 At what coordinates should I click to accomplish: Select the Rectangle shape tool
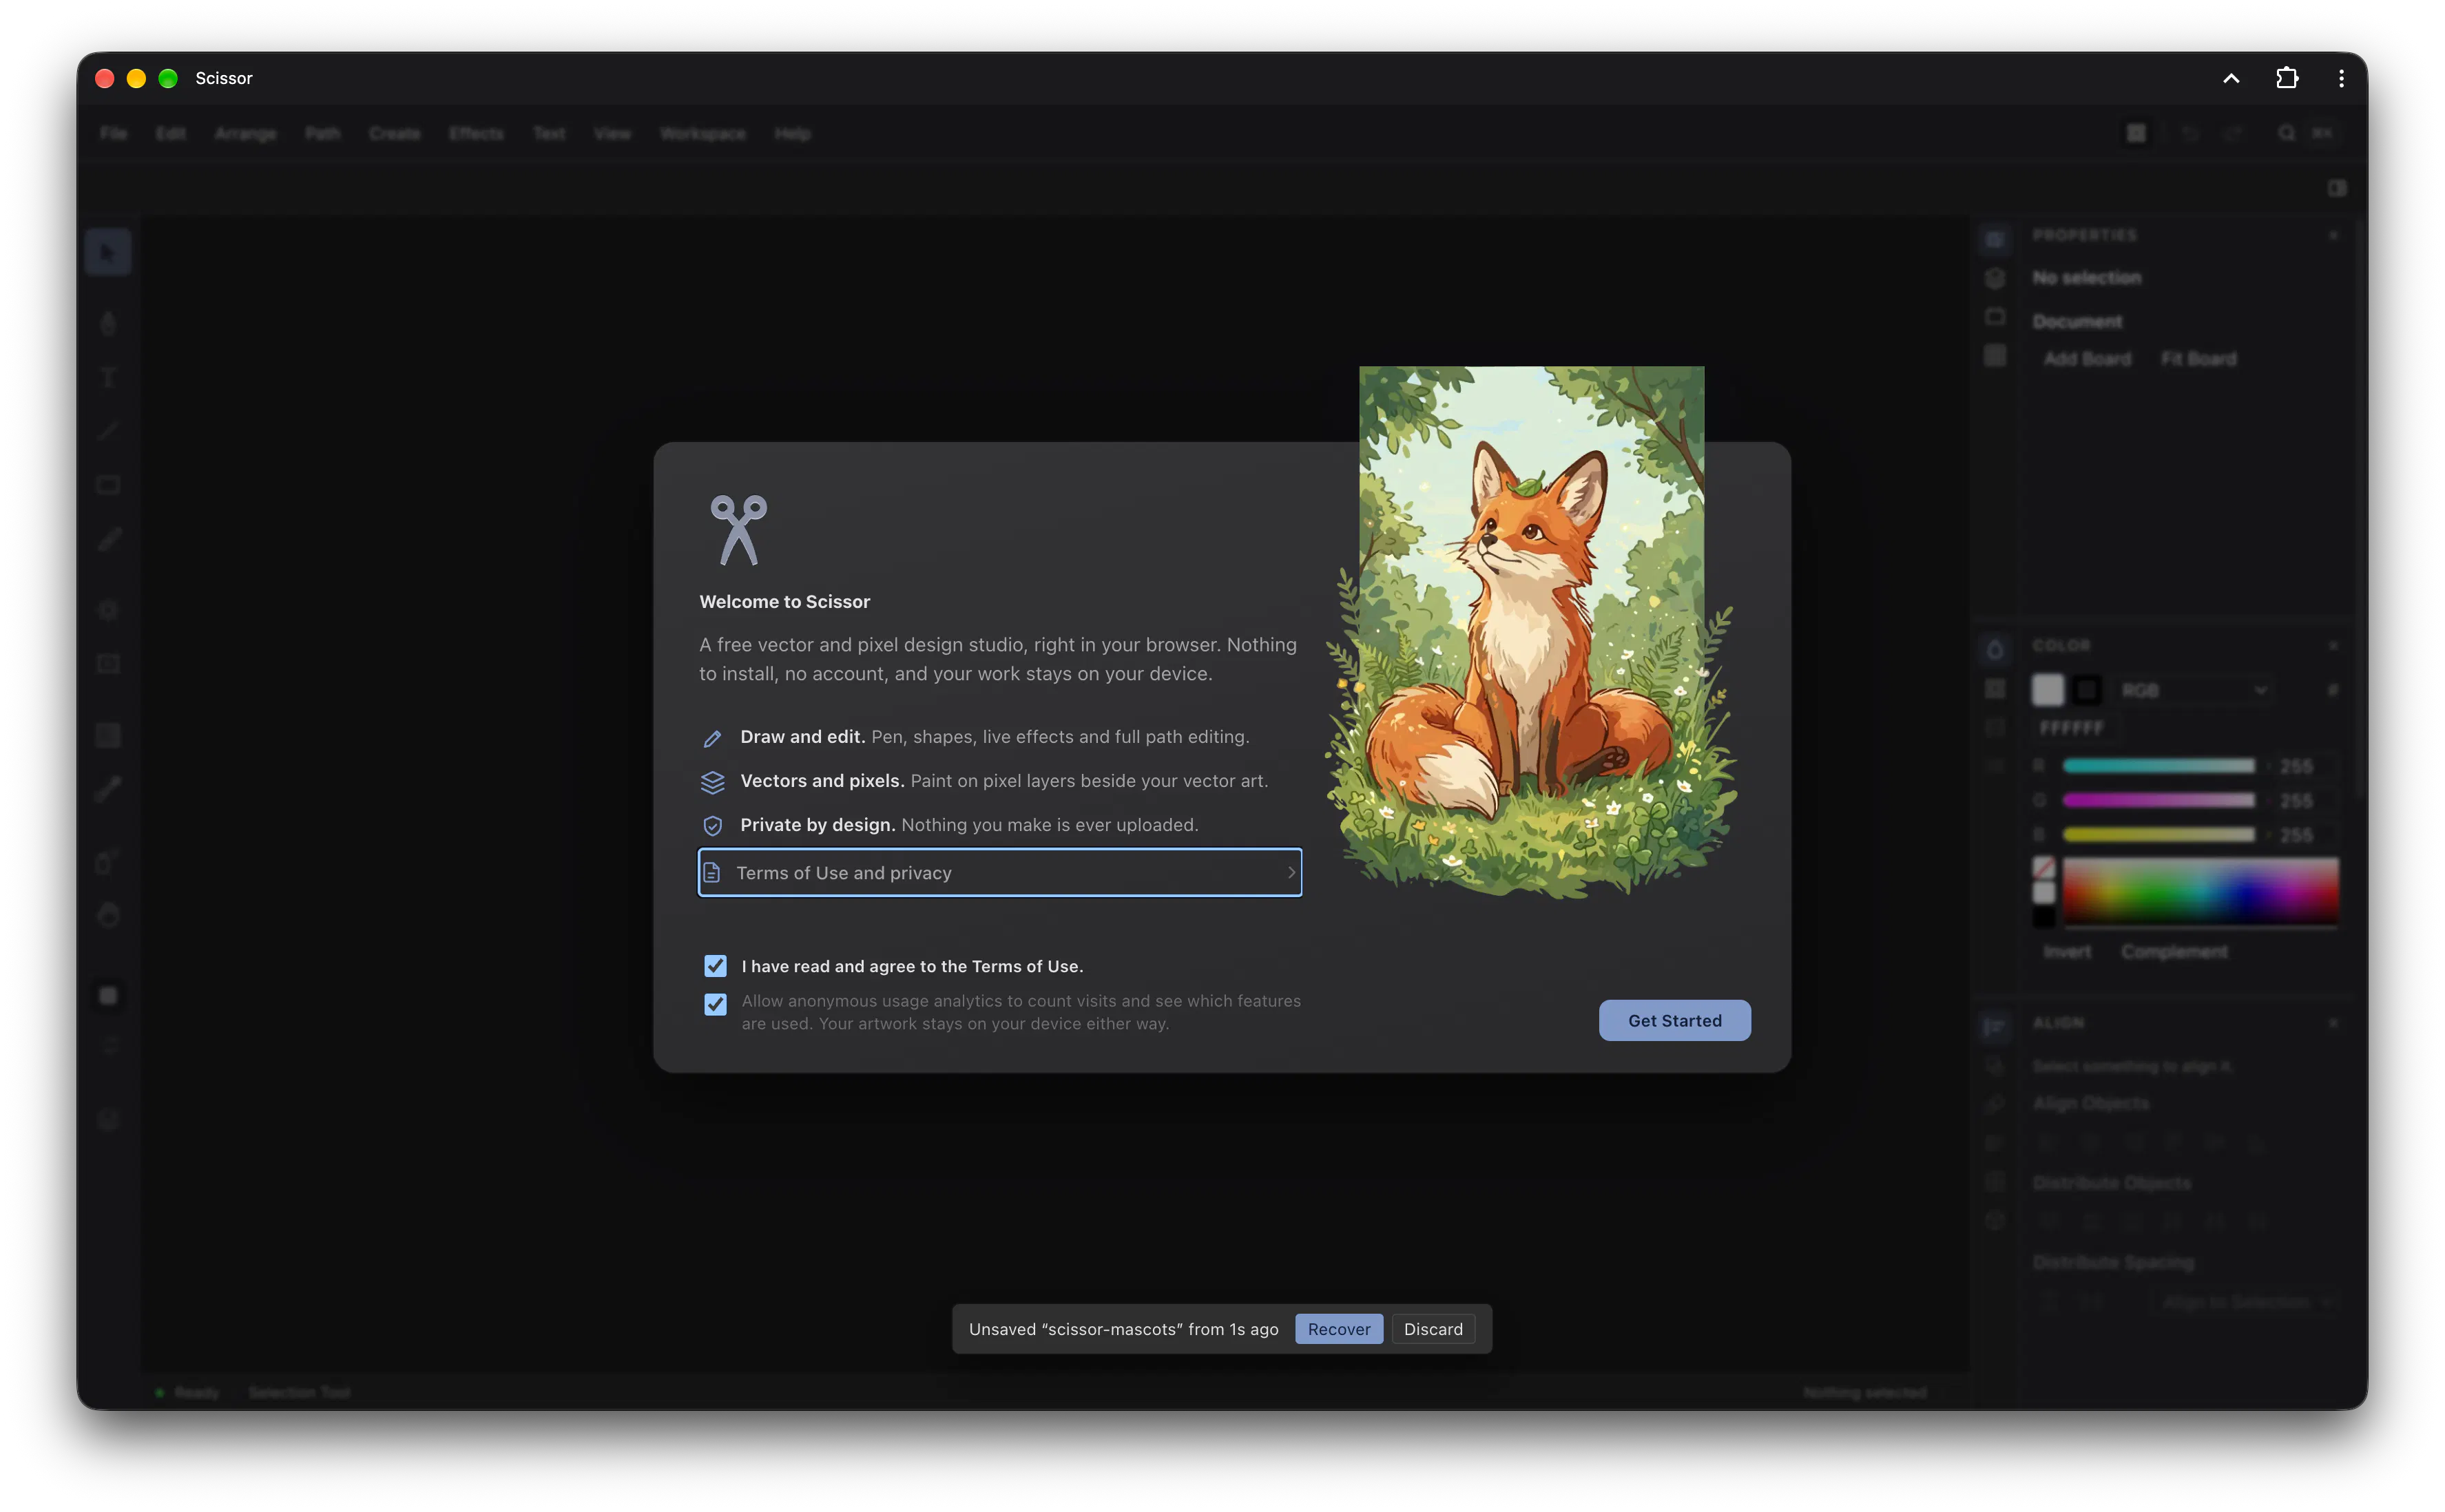[108, 485]
